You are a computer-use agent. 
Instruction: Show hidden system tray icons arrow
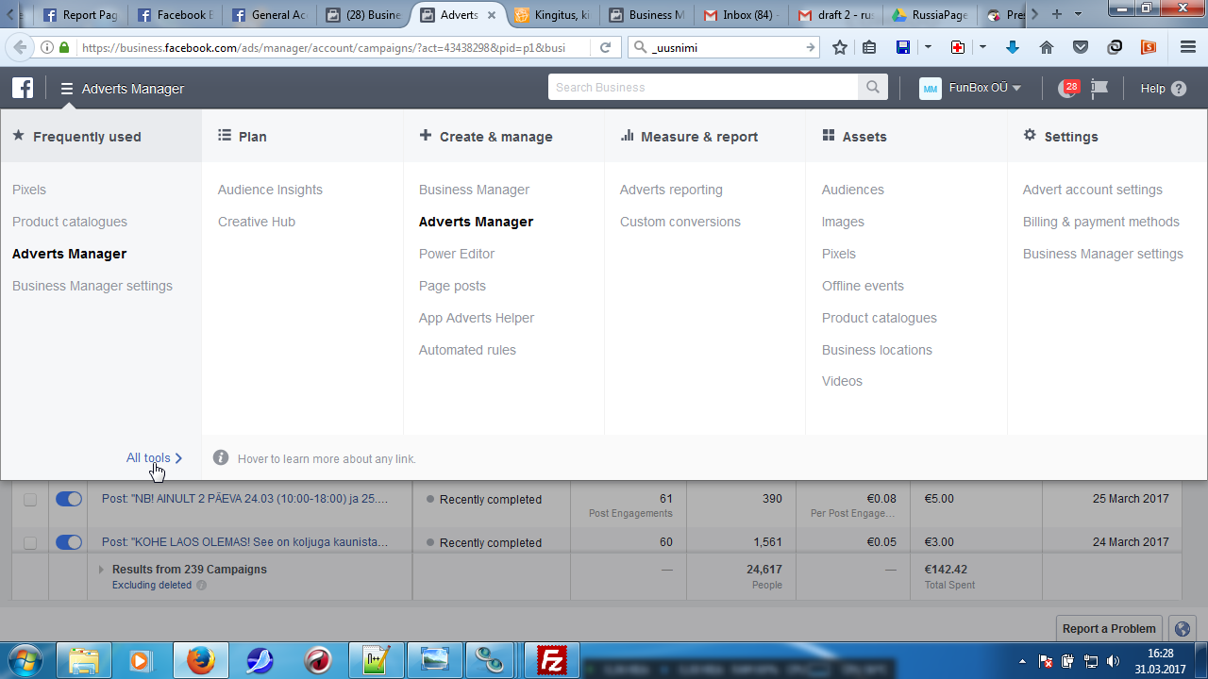[x=1023, y=660]
